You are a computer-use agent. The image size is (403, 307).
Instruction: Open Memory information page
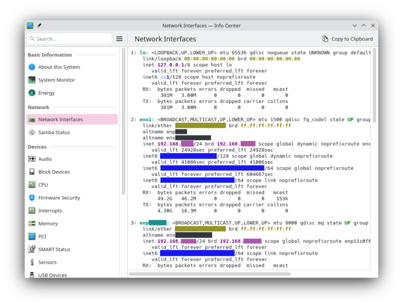[x=48, y=224]
